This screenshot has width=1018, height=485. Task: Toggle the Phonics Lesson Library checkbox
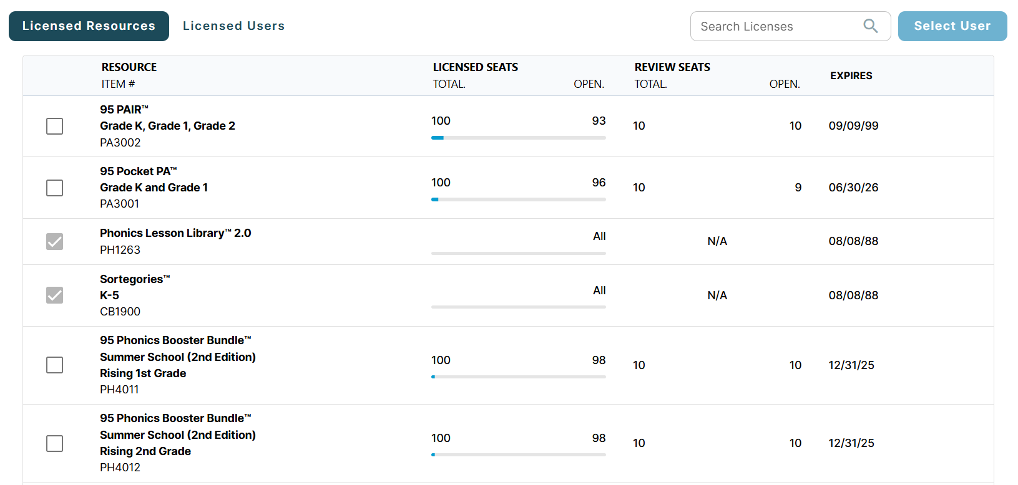click(x=55, y=242)
